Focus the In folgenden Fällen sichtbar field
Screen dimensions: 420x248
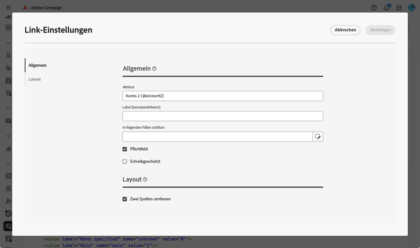217,137
